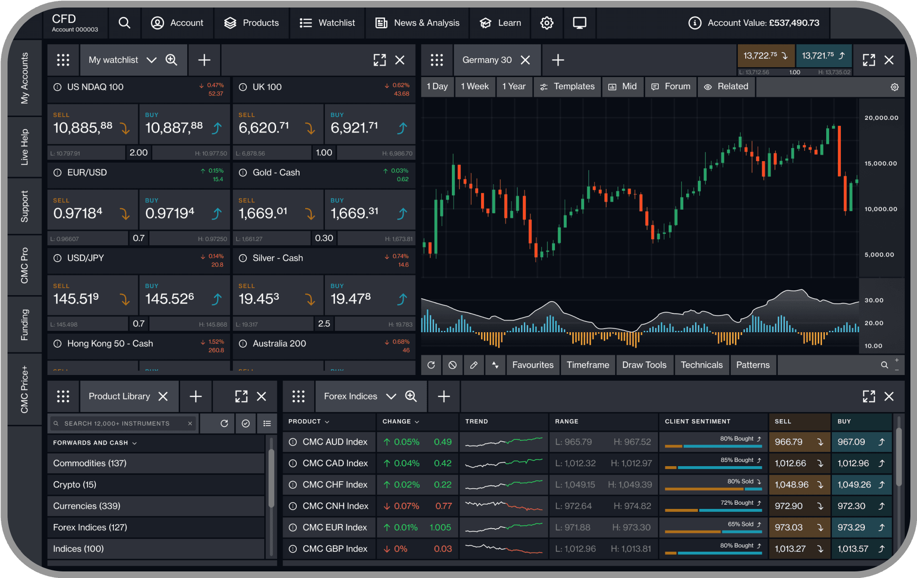917x578 pixels.
Task: Click the Sell button for Gold - Cash
Action: pyautogui.click(x=277, y=209)
